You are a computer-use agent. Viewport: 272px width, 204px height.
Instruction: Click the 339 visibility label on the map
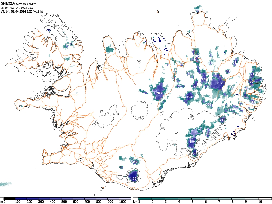point(178,85)
